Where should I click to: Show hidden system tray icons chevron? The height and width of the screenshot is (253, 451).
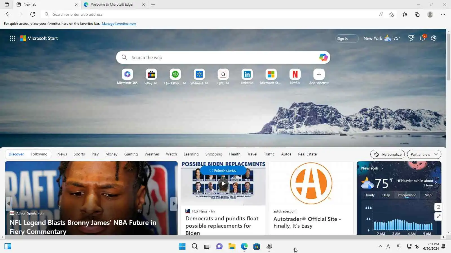tap(380, 246)
